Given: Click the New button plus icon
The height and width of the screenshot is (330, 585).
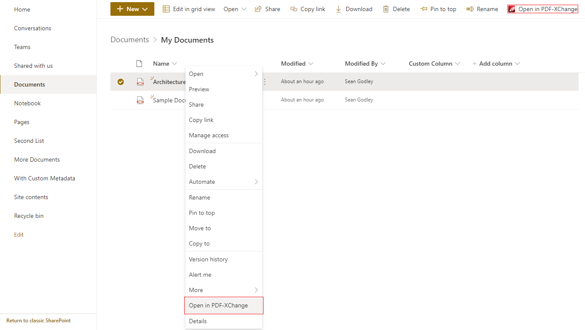Looking at the screenshot, I should tap(120, 9).
